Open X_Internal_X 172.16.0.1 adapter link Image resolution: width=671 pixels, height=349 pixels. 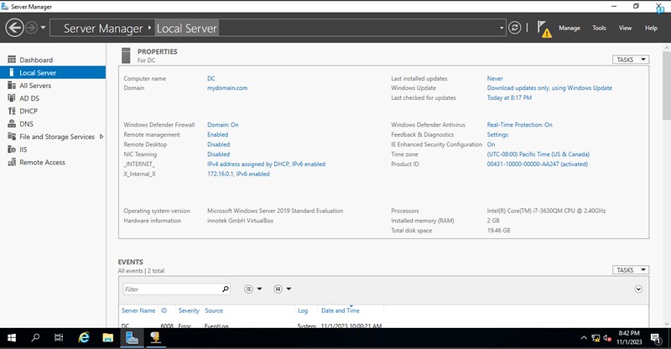click(x=238, y=174)
